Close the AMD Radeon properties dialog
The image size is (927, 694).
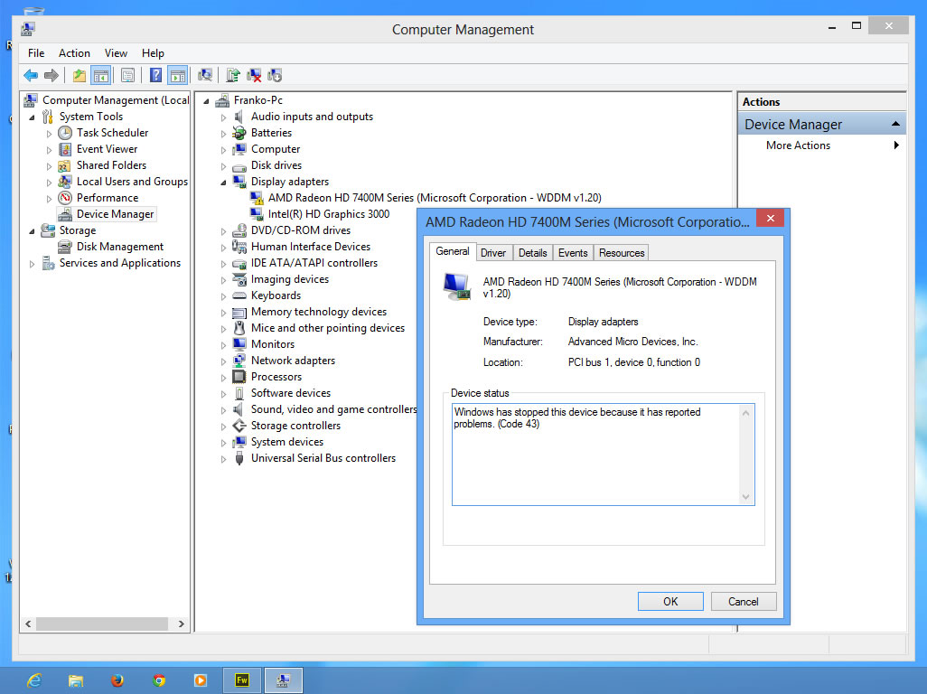tap(771, 218)
